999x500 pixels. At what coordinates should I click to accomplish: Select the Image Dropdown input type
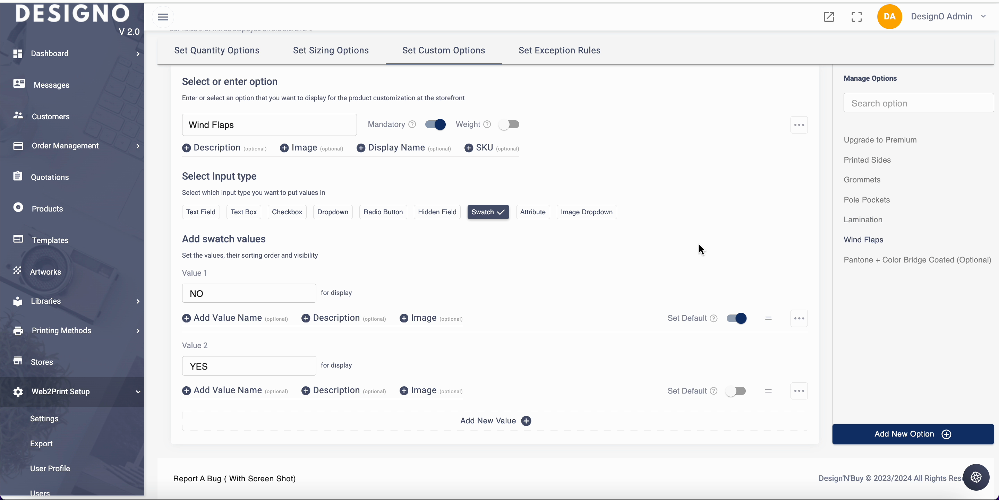(586, 212)
